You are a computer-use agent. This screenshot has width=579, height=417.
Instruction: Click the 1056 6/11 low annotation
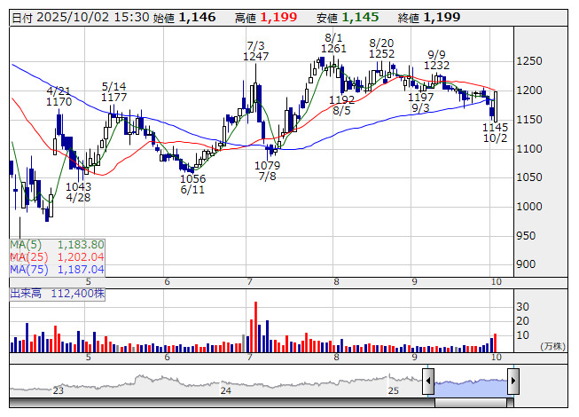click(x=192, y=185)
